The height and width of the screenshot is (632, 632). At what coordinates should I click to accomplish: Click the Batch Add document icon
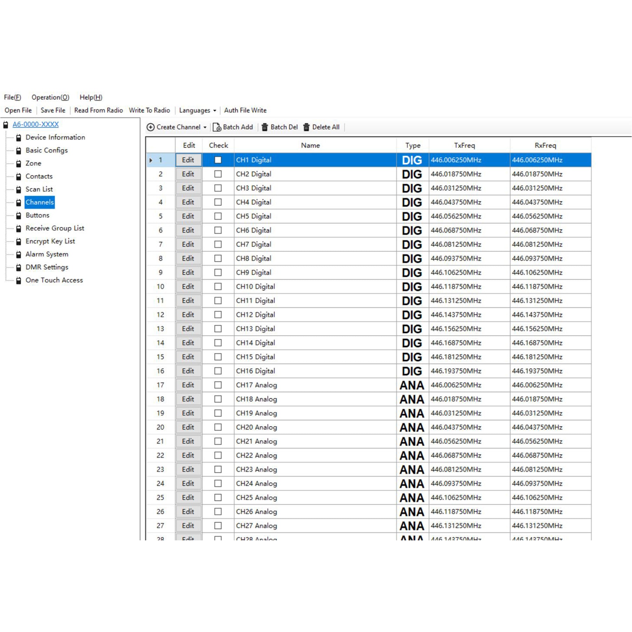(x=217, y=127)
